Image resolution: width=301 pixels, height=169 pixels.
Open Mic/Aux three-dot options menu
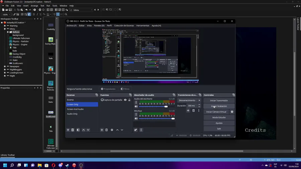(136, 114)
